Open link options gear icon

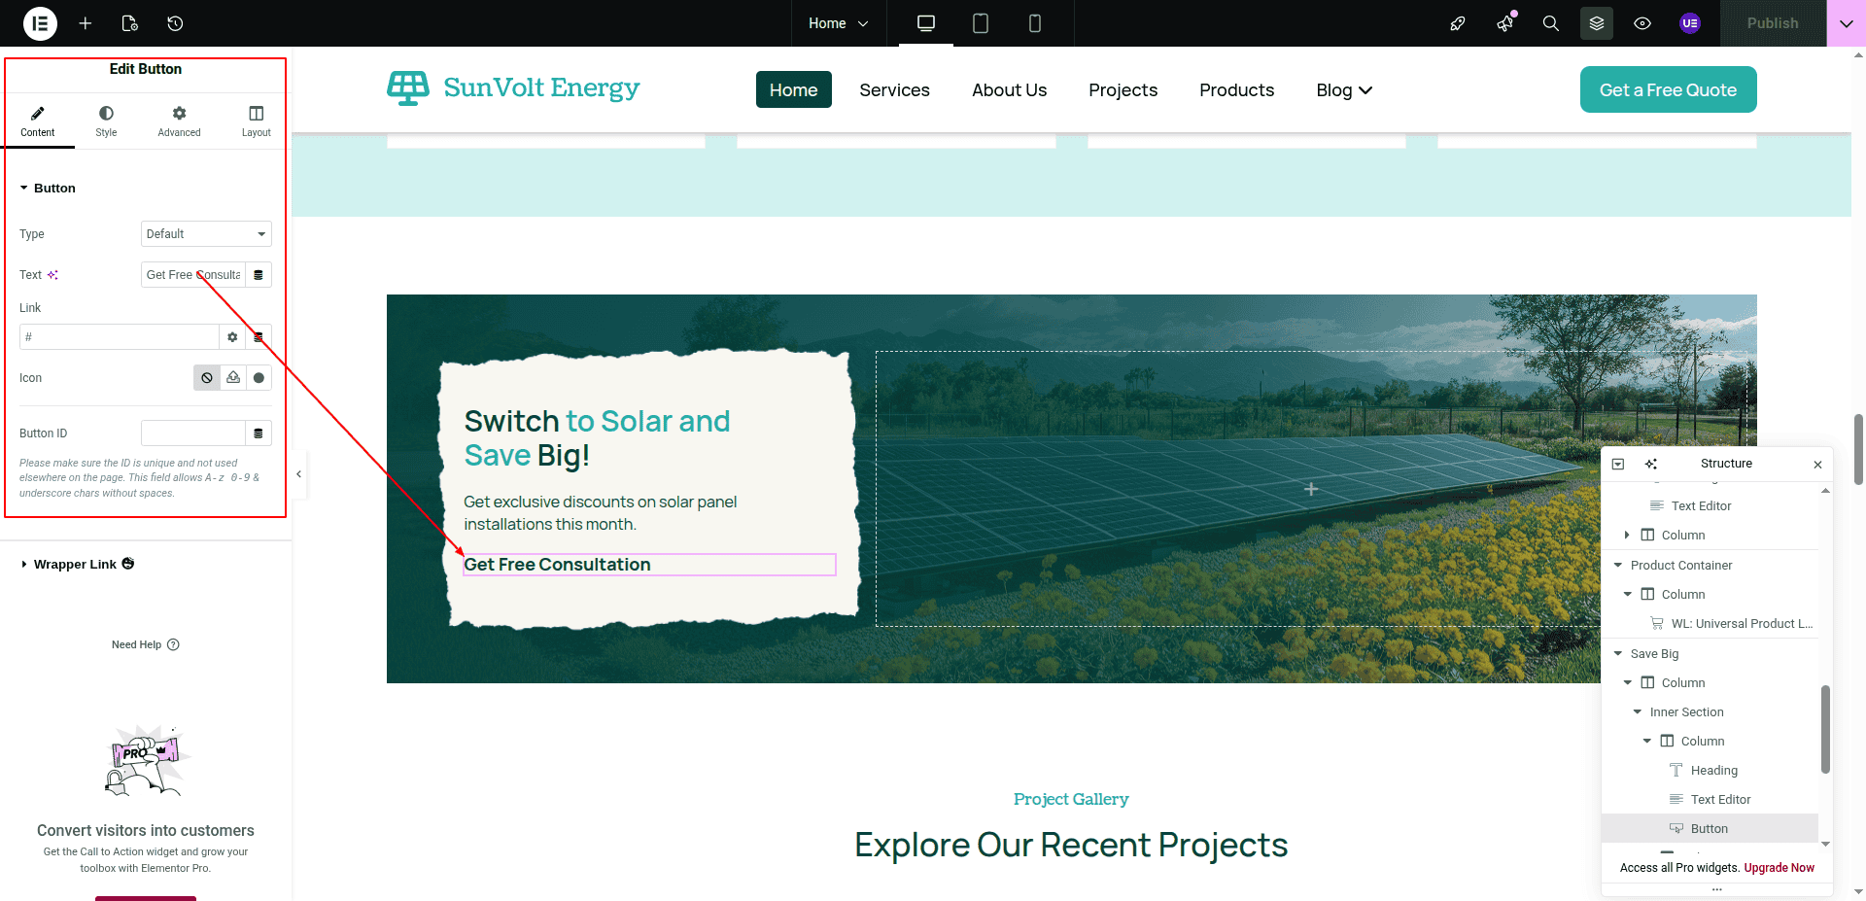[x=232, y=337]
